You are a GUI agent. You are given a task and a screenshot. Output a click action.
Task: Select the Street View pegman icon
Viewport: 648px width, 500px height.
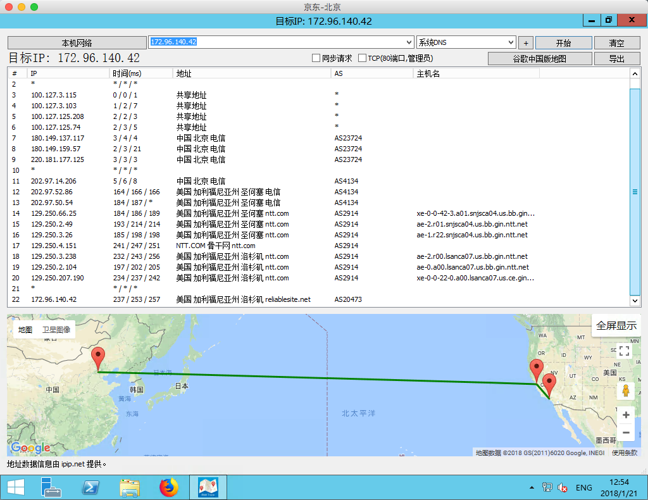(x=626, y=391)
